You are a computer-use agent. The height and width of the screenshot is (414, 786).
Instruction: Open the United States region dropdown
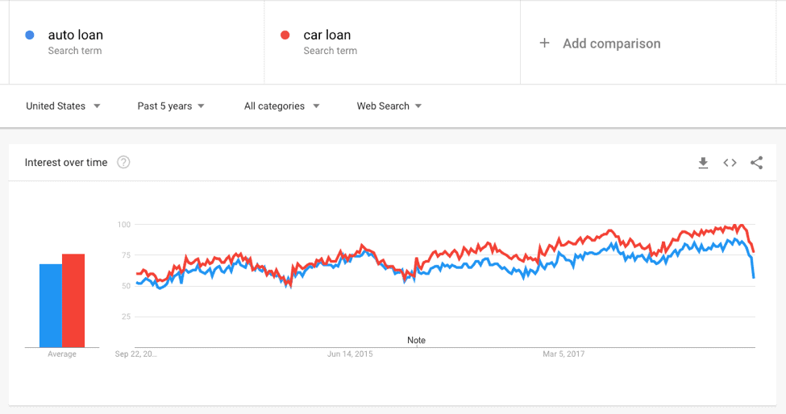pos(63,106)
